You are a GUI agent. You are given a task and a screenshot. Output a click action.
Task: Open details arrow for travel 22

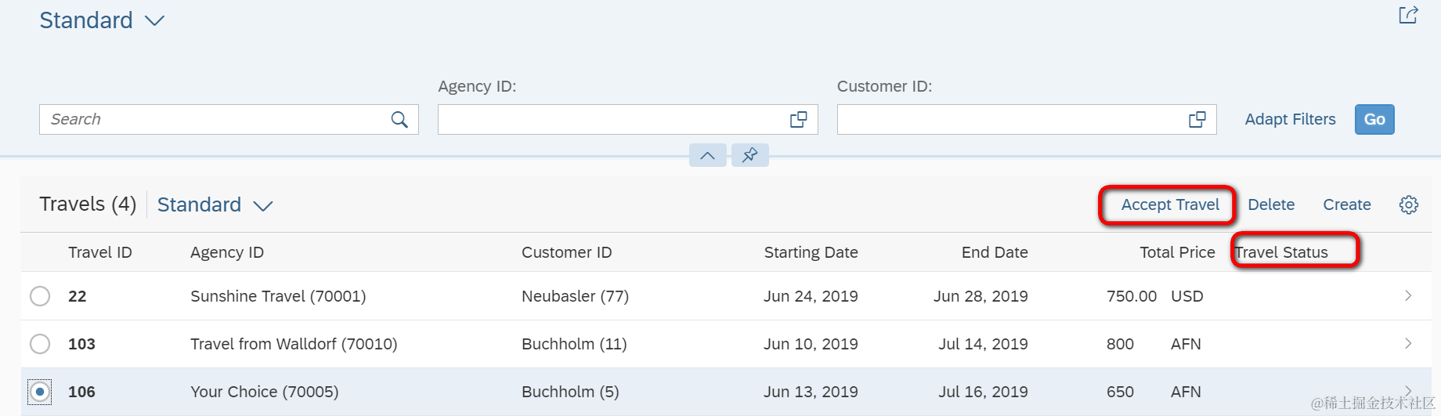[1407, 296]
